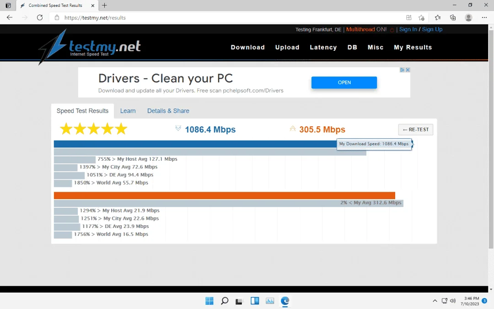Open the Windows Start menu
Viewport: 494px width, 309px height.
click(209, 301)
